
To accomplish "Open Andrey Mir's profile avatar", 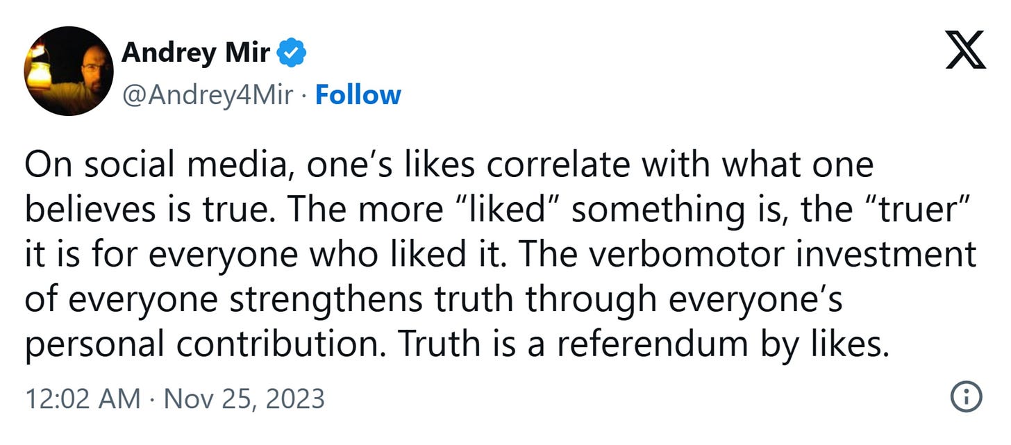I will point(68,71).
